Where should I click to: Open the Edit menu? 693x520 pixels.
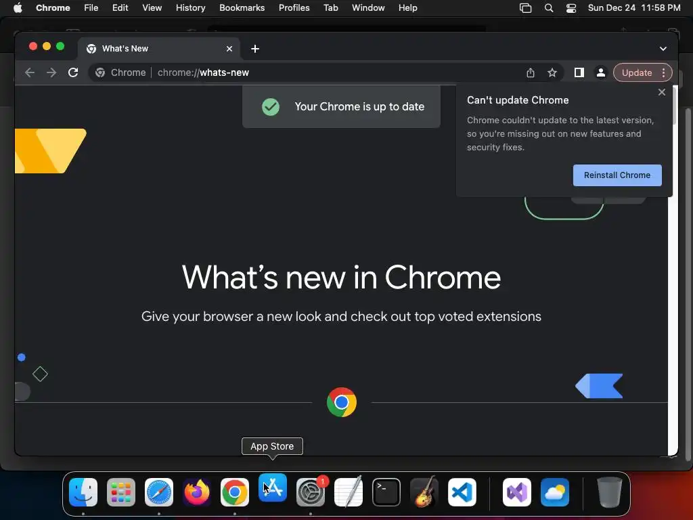120,7
